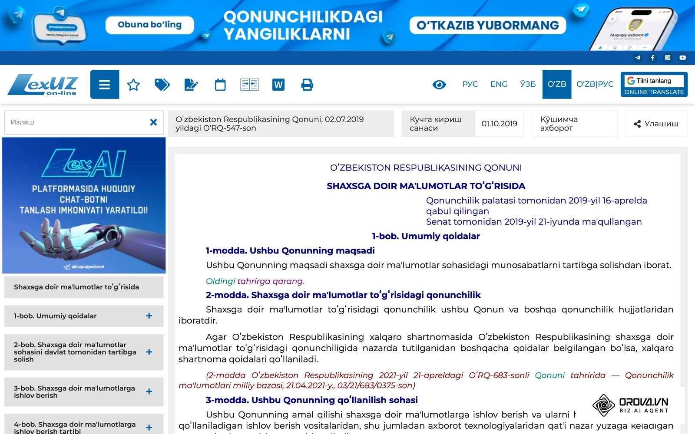Open the Qonuni link in amendment note

pyautogui.click(x=549, y=375)
